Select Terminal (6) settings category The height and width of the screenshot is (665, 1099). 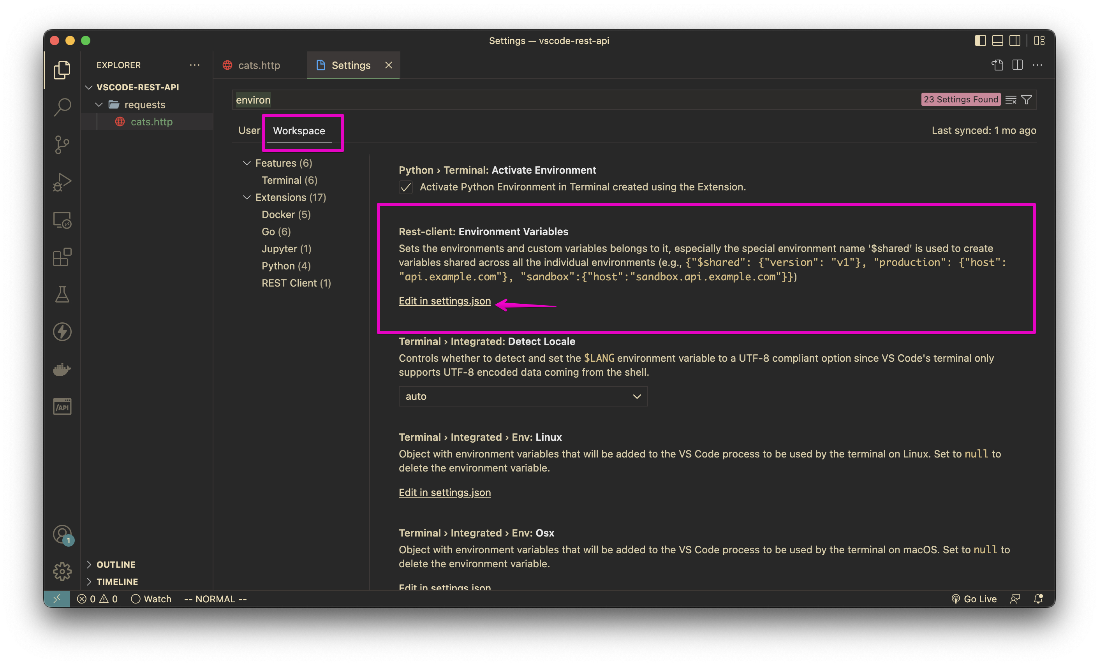click(289, 180)
